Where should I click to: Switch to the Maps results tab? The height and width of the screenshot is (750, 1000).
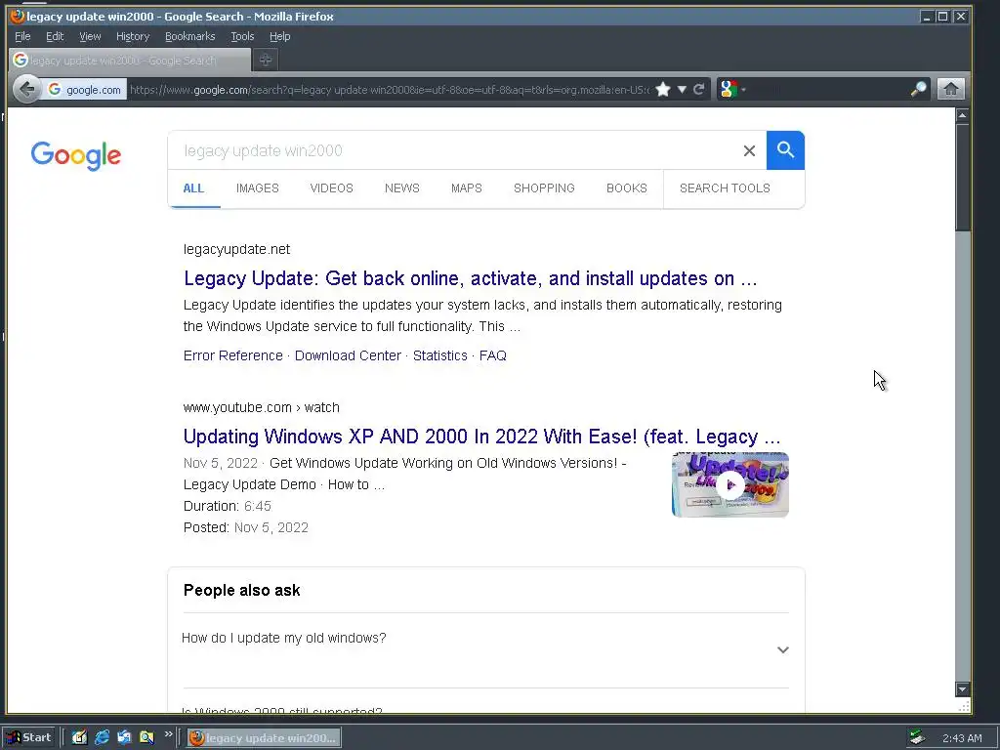[x=466, y=188]
